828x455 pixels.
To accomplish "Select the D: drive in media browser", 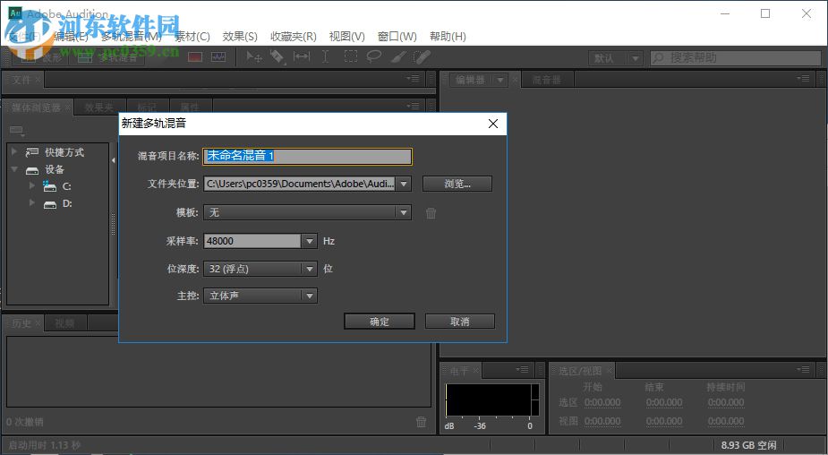I will (x=57, y=203).
